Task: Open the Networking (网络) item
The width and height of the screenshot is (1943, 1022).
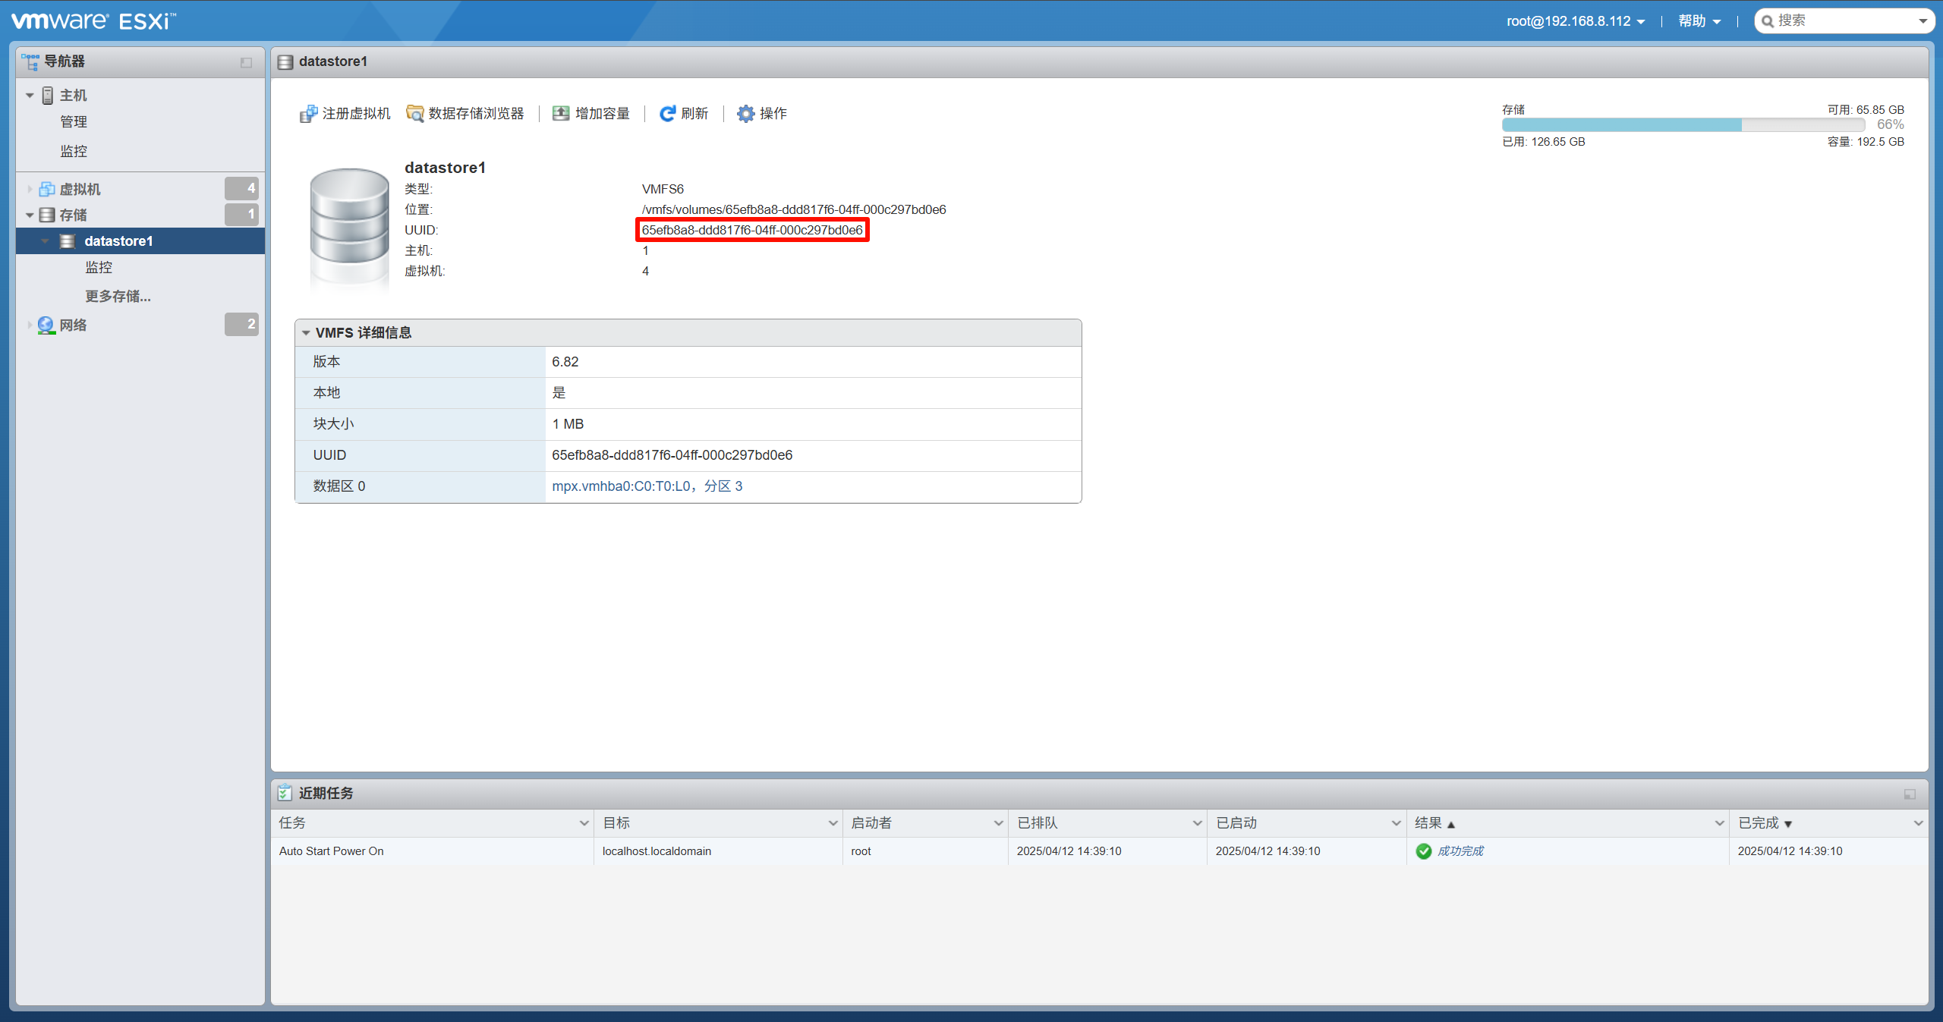Action: point(73,325)
